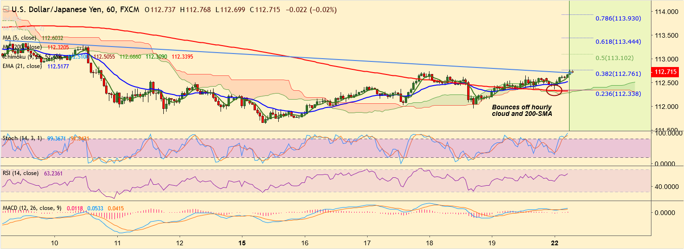Image resolution: width=684 pixels, height=249 pixels.
Task: Click the 0.382(112.761) Fibonacci level label
Action: click(618, 74)
